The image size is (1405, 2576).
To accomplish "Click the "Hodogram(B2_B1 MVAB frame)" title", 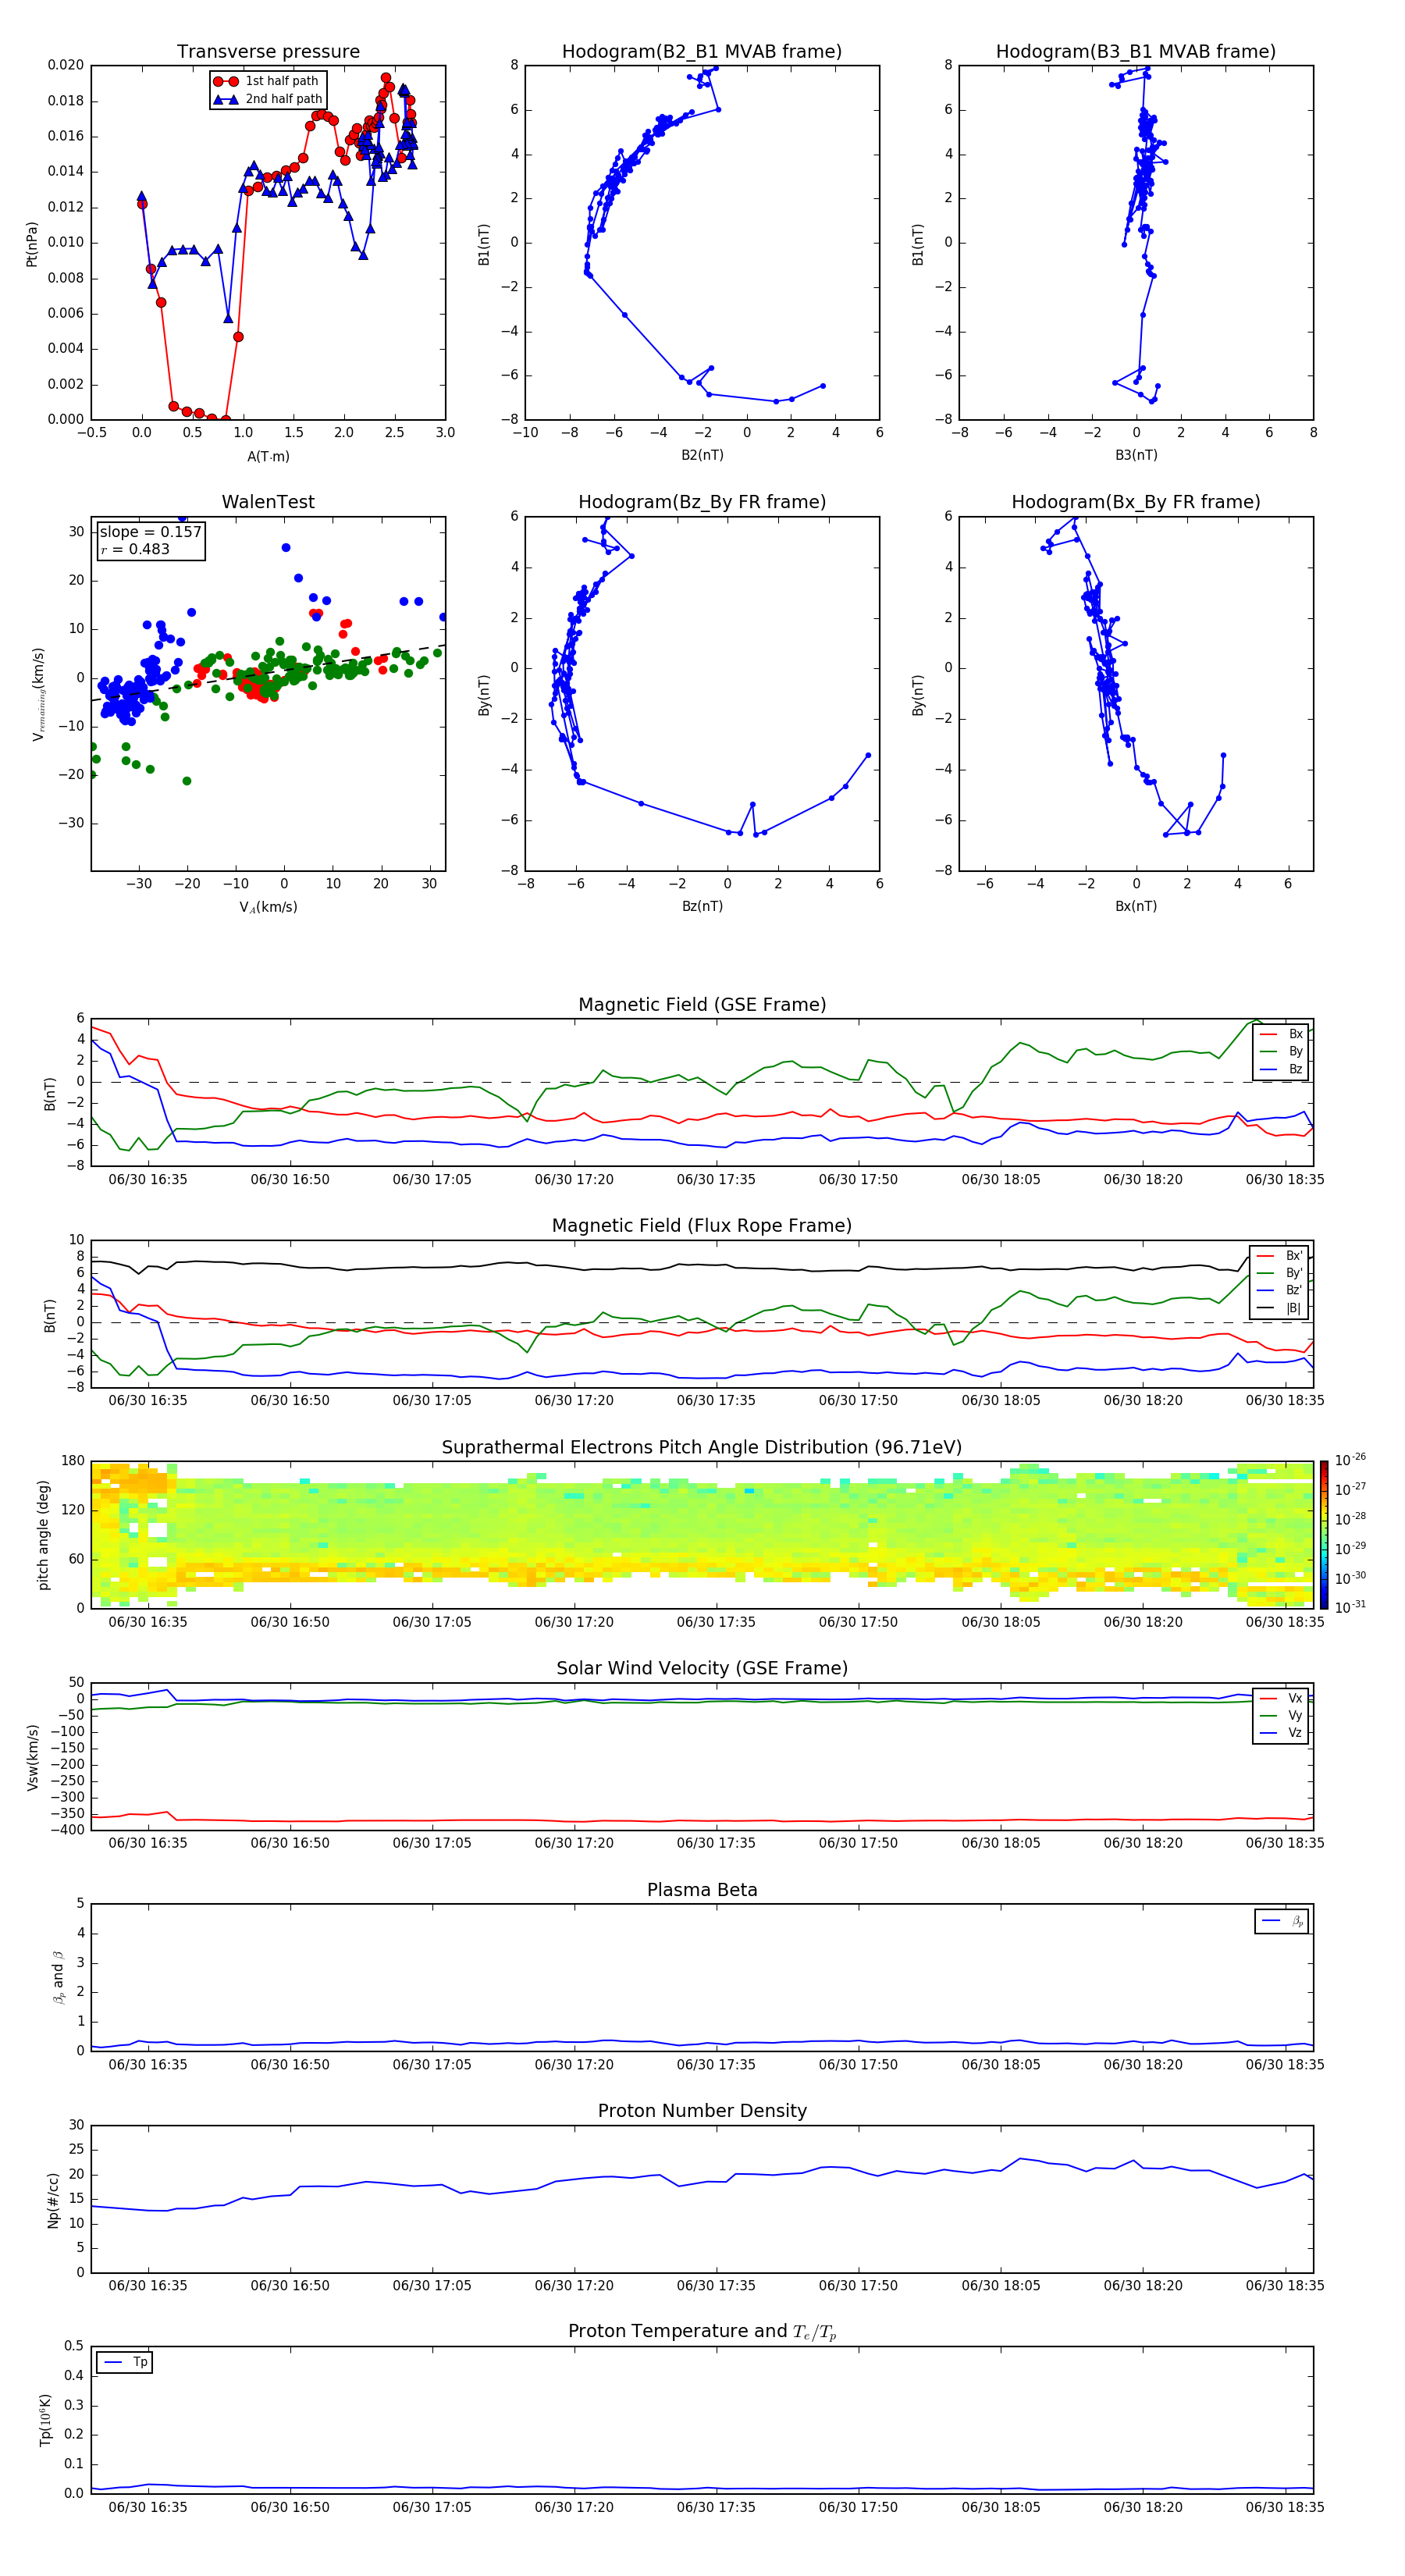I will click(x=702, y=52).
